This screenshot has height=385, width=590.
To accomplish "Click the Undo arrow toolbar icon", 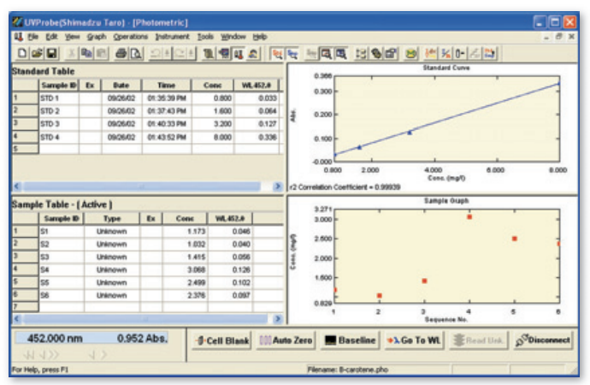I will pos(155,53).
